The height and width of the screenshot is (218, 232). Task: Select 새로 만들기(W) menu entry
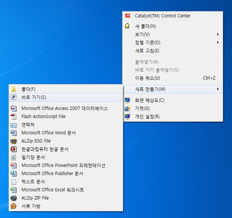173,89
